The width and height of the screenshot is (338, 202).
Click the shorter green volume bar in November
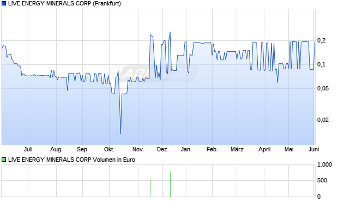point(150,187)
